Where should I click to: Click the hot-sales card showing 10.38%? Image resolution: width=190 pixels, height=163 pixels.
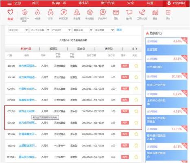[166, 81]
